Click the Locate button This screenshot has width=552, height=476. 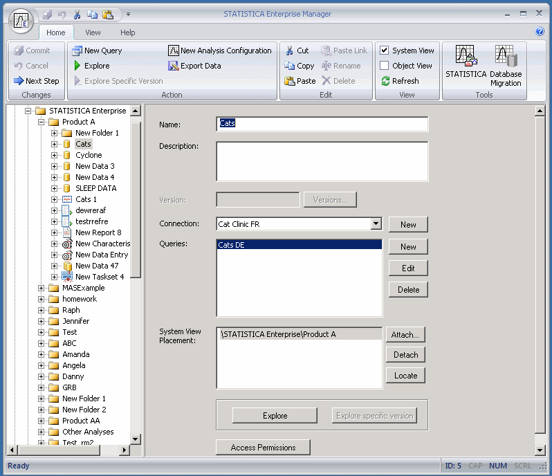coord(405,376)
